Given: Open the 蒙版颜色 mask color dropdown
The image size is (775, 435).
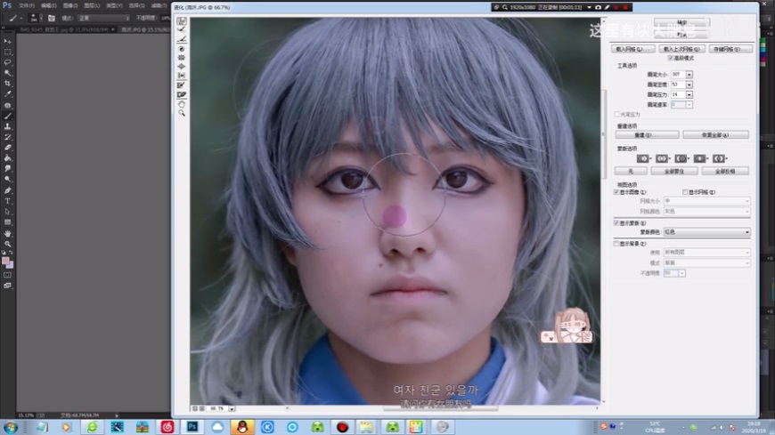Looking at the screenshot, I should click(x=706, y=232).
